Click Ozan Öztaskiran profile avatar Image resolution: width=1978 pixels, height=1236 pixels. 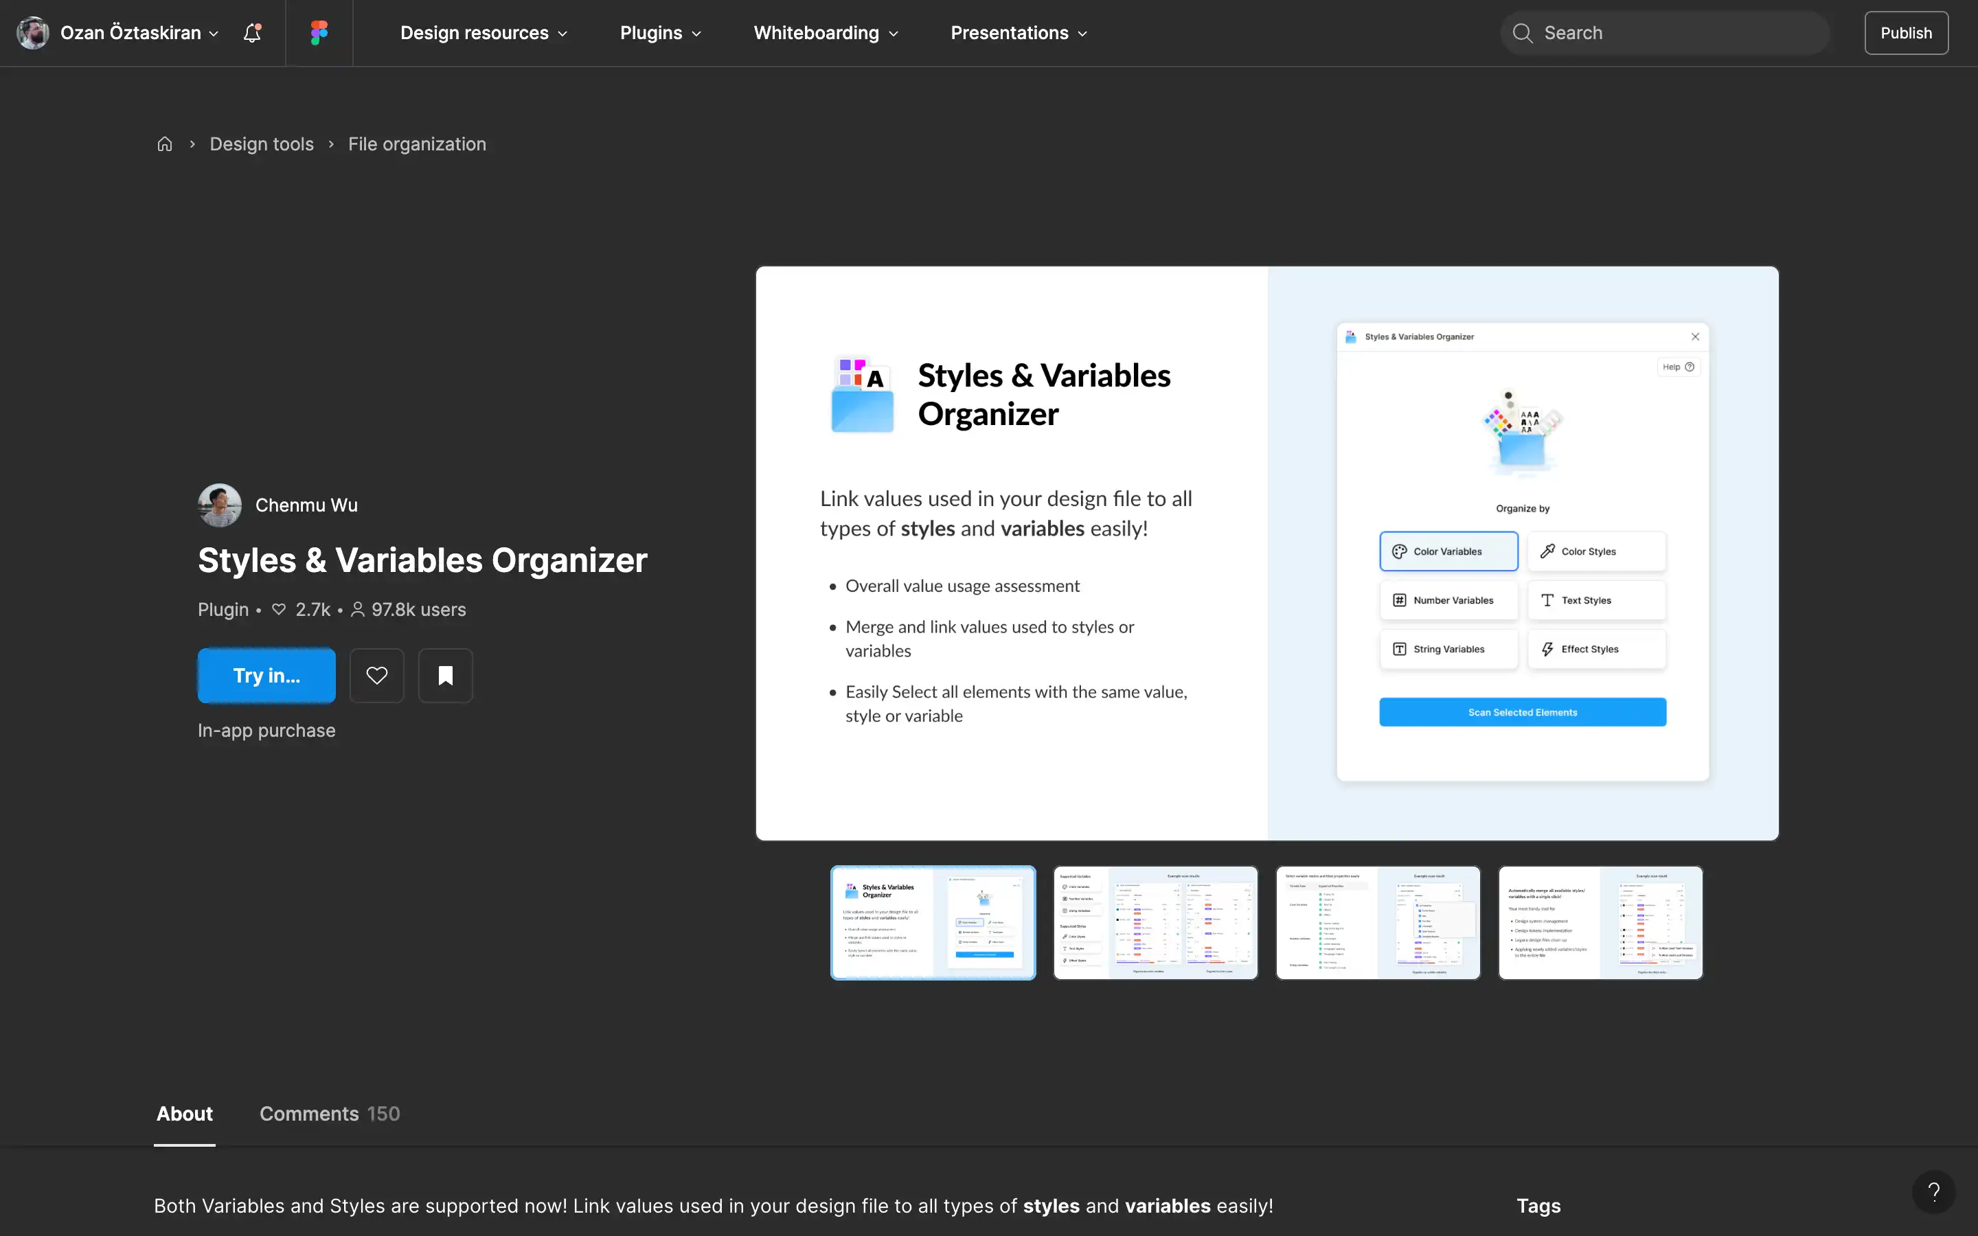click(33, 33)
